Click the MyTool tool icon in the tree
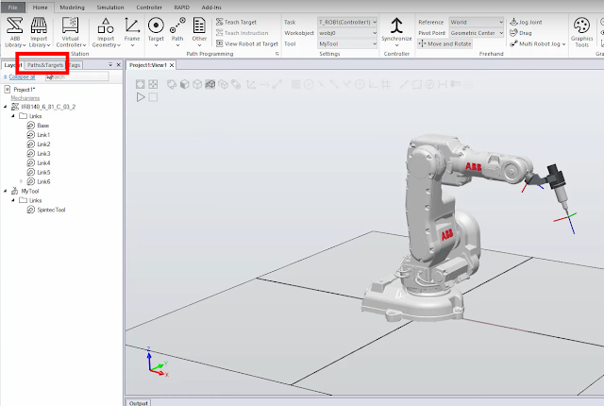The height and width of the screenshot is (406, 604). pyautogui.click(x=15, y=191)
